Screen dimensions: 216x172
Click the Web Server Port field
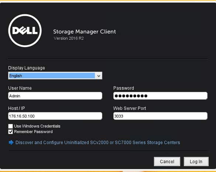point(160,116)
